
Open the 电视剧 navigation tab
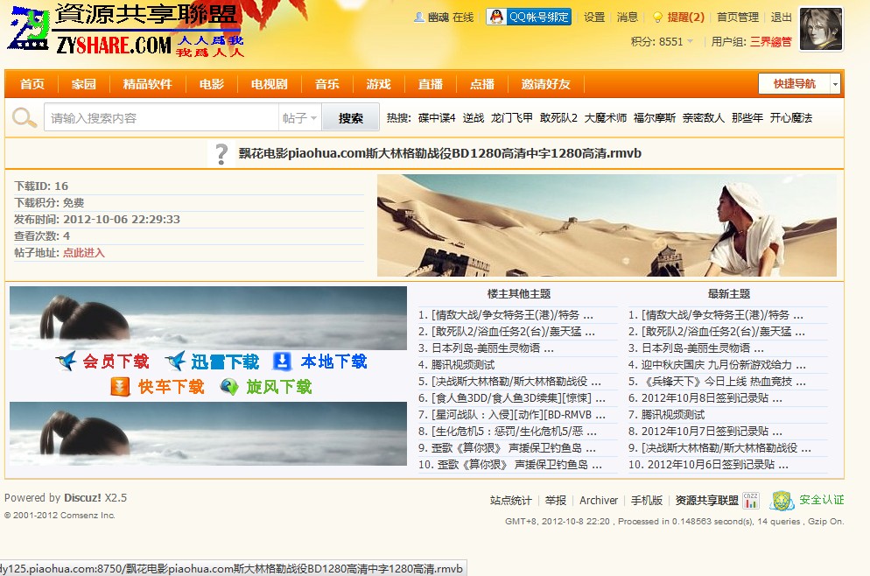pos(269,84)
